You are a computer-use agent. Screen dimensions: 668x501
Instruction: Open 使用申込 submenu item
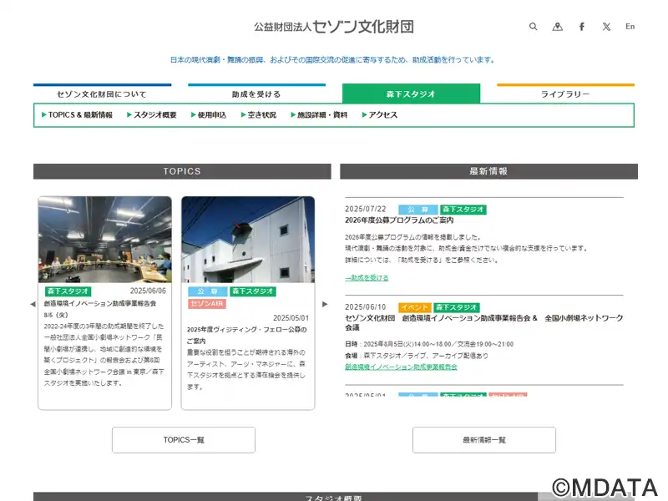[209, 114]
